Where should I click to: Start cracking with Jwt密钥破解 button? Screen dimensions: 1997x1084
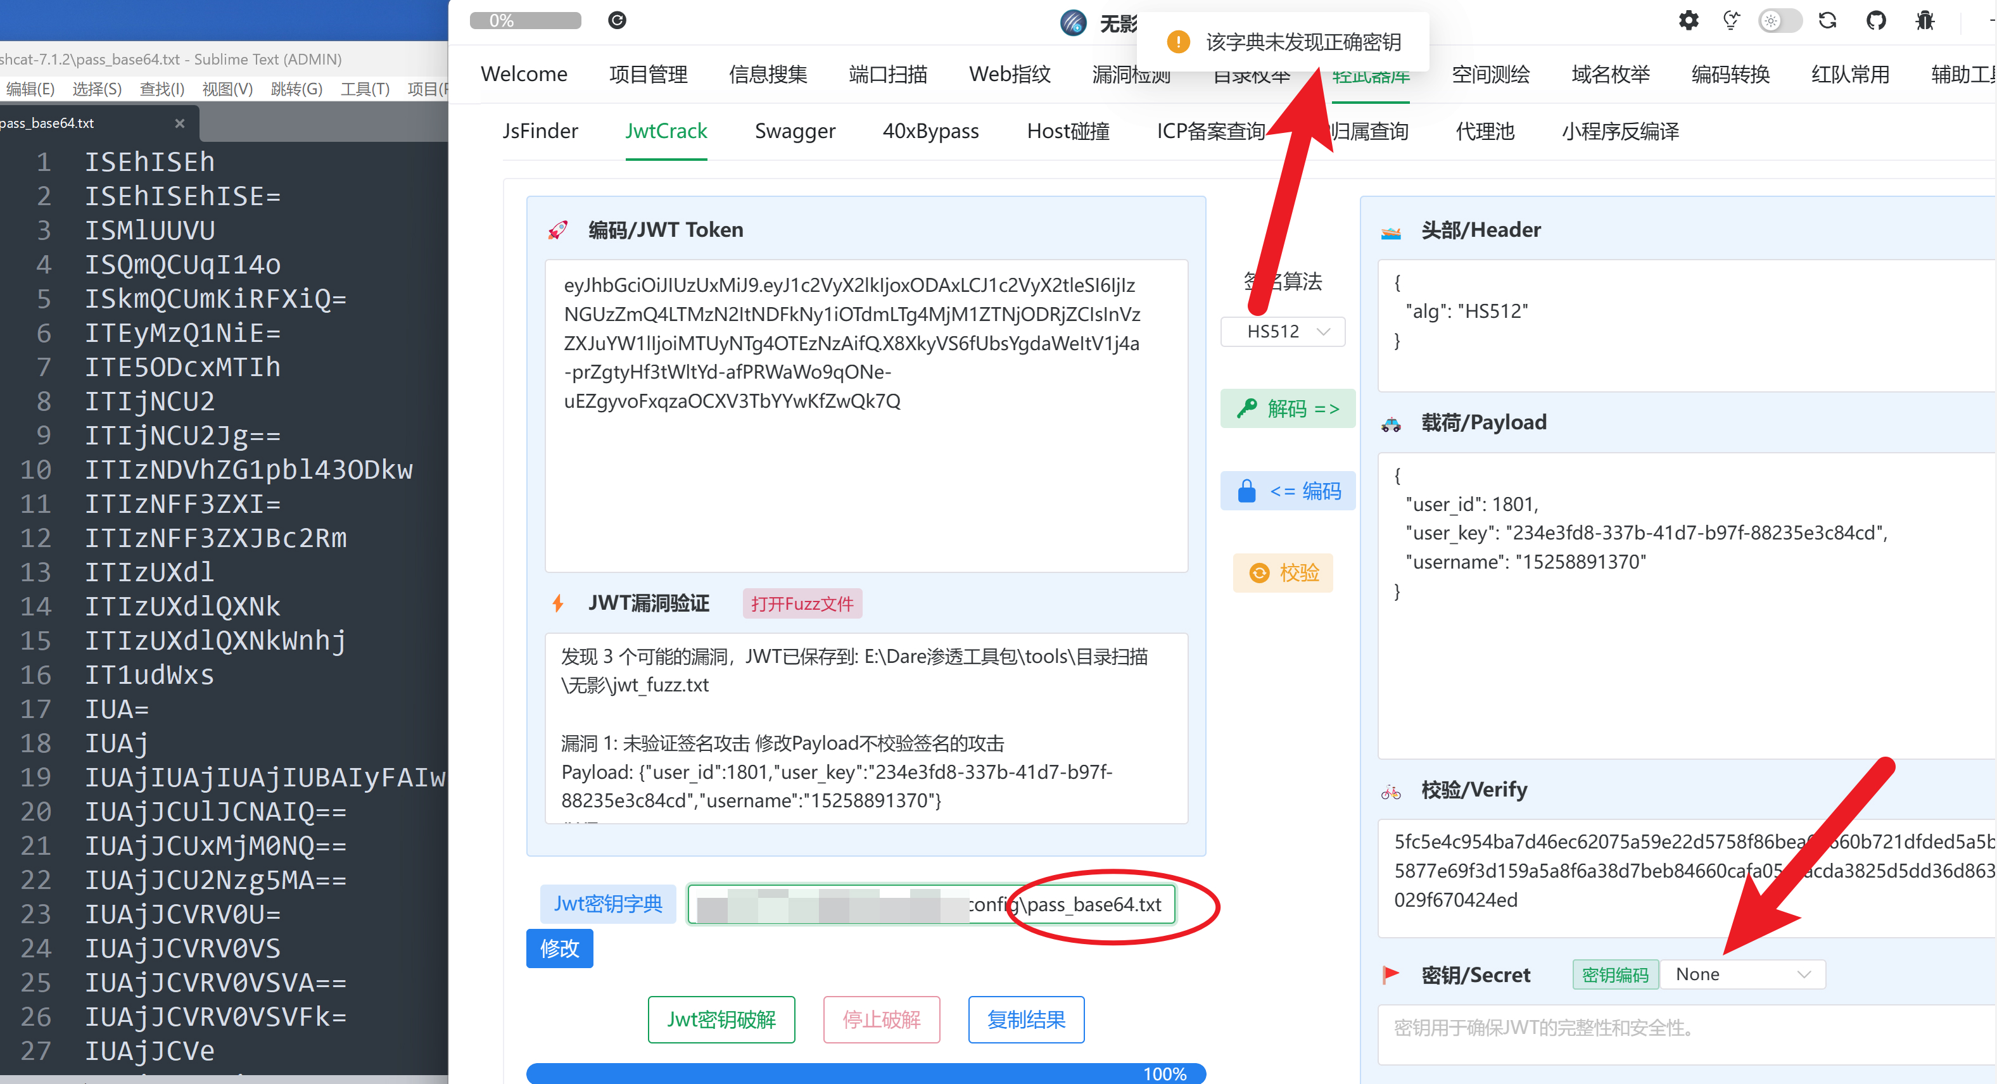721,1019
